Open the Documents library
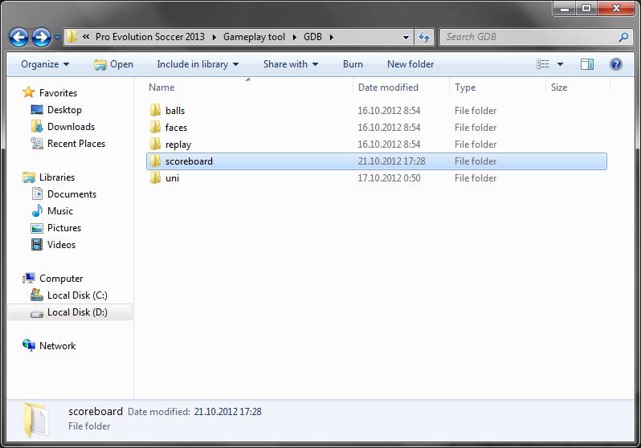641x448 pixels. pyautogui.click(x=71, y=194)
